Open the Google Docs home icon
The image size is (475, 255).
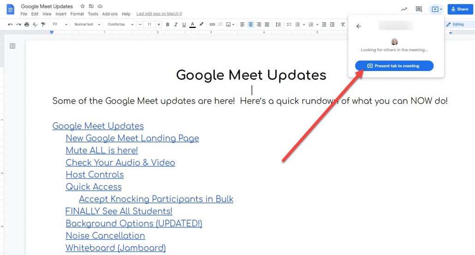pos(10,9)
